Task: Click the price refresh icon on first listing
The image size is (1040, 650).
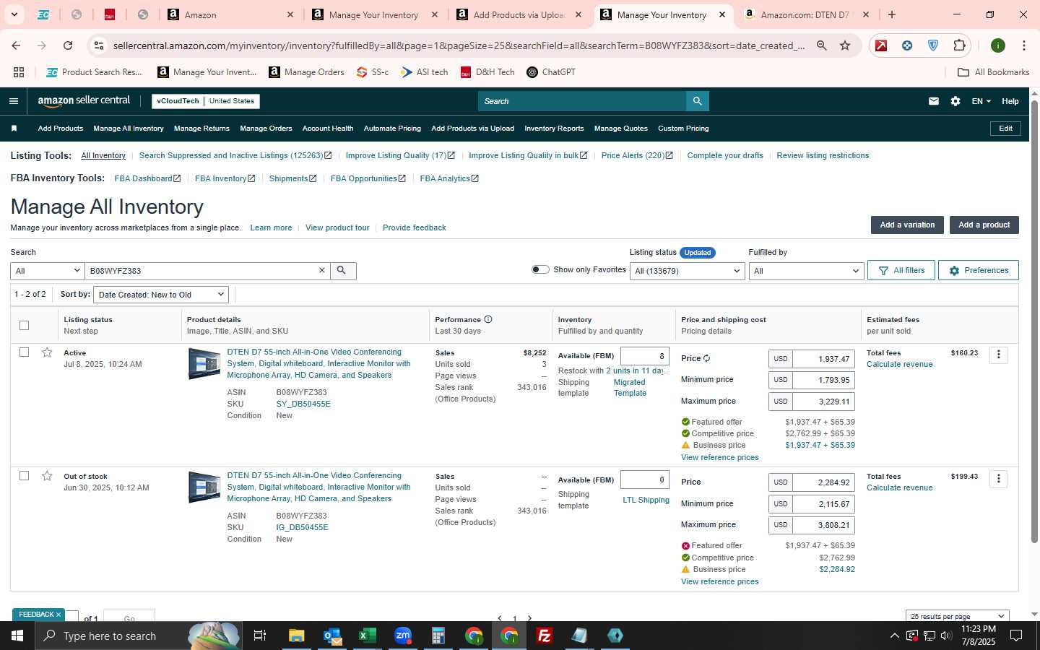Action: tap(707, 358)
